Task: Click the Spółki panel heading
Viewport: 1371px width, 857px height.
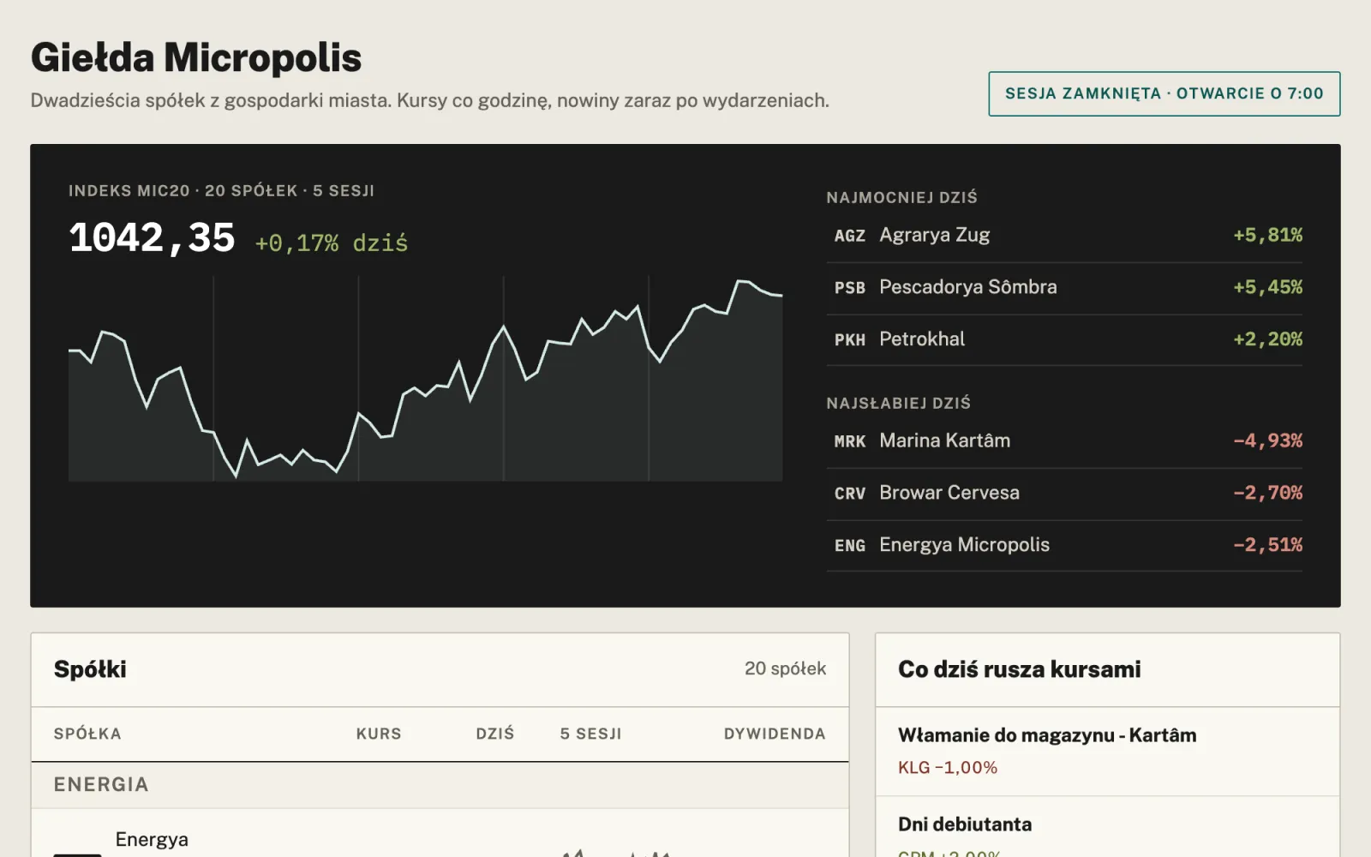Action: 90,669
